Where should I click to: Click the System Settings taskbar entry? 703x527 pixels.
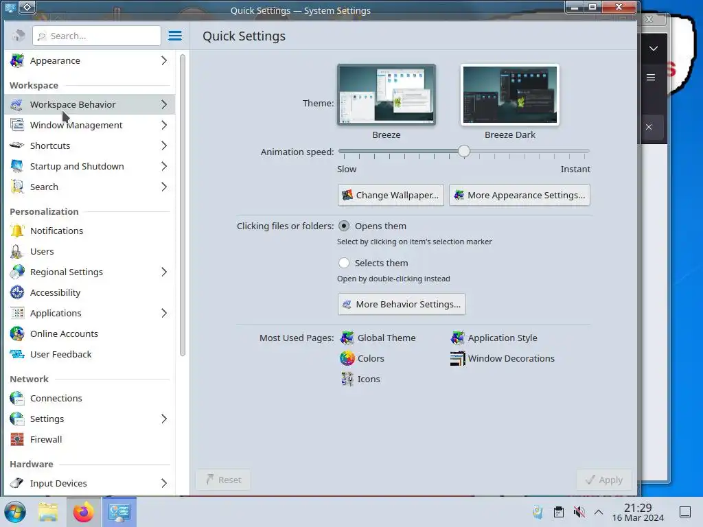119,512
